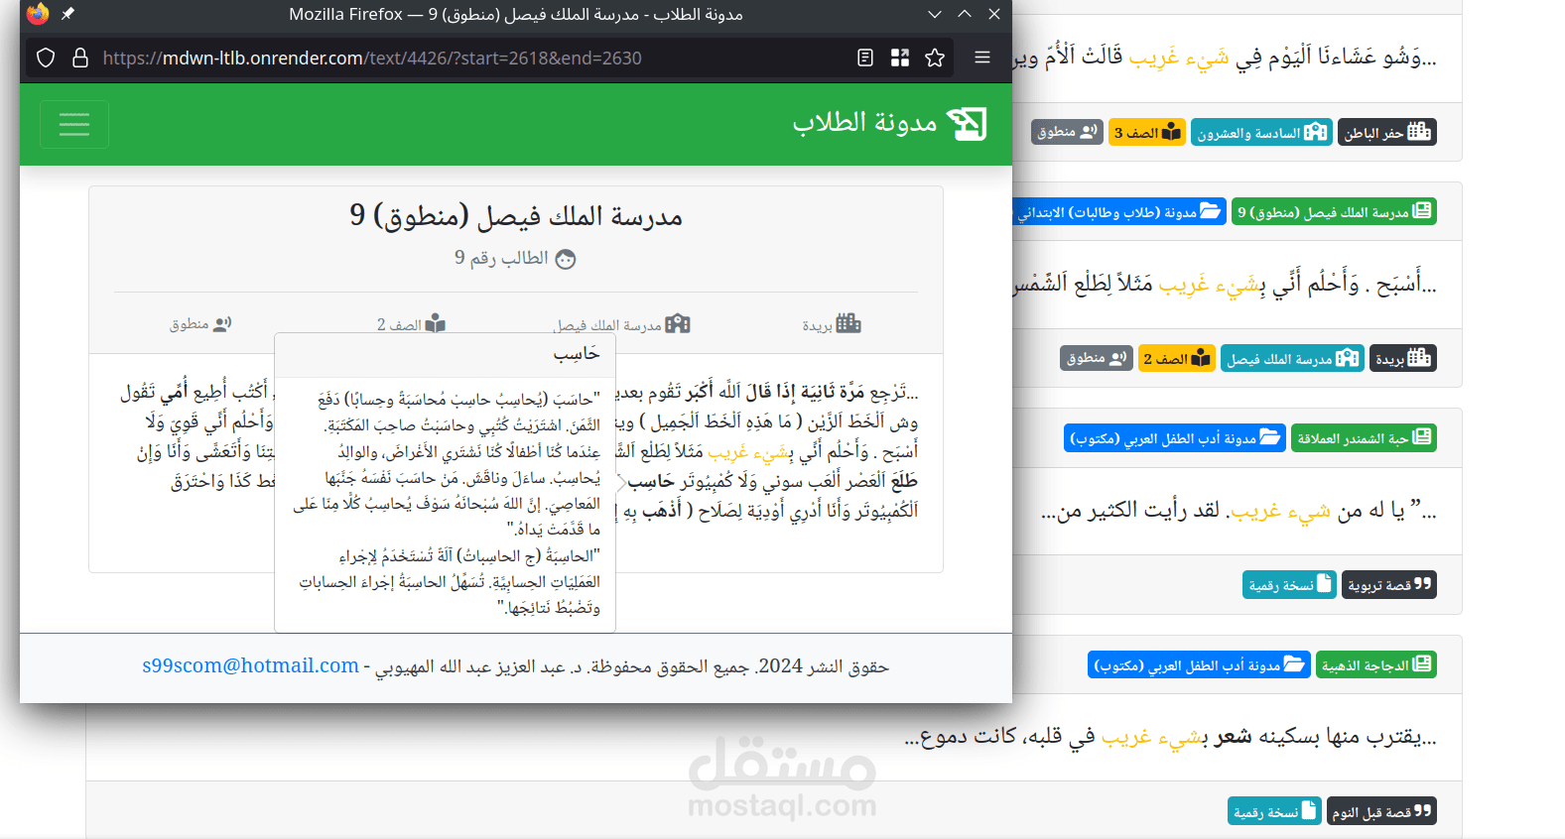The height and width of the screenshot is (839, 1565).
Task: Click bold شعر in يقترب منها بسكينه result
Action: [x=1234, y=737]
